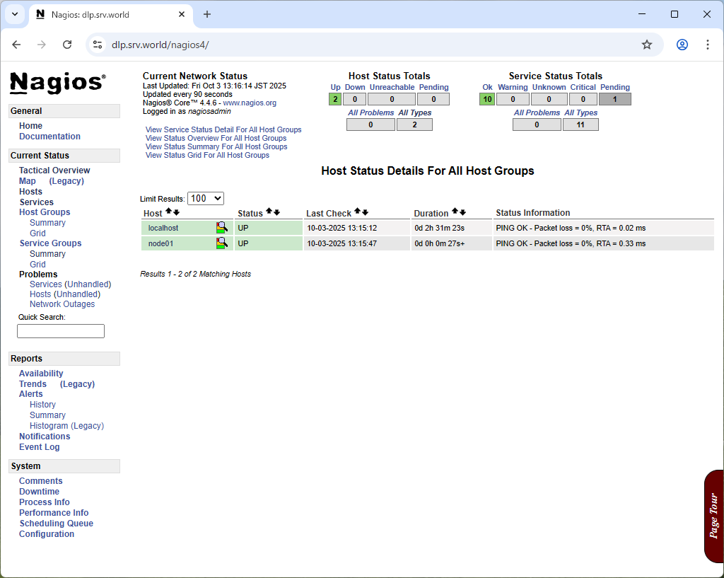The width and height of the screenshot is (724, 578).
Task: Sort Status column descending with down arrow
Action: 276,212
